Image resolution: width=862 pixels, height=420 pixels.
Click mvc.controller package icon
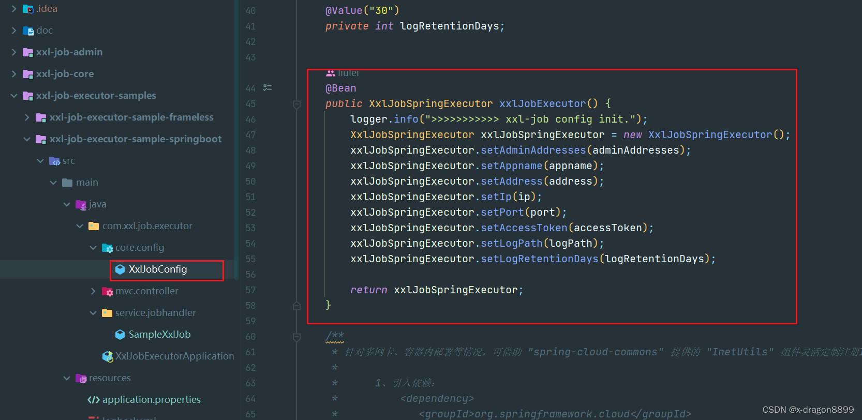pos(107,291)
